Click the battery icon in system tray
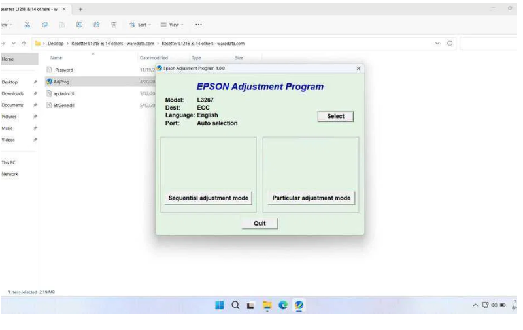The width and height of the screenshot is (523, 330). click(x=503, y=305)
